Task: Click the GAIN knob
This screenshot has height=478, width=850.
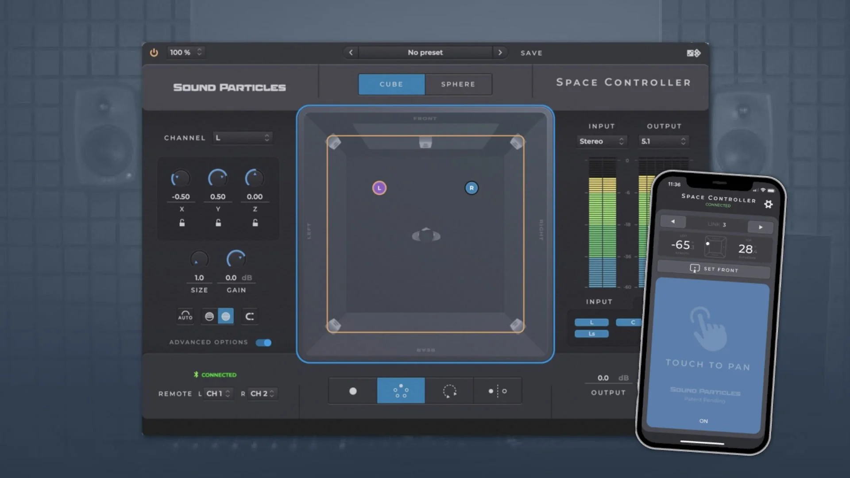Action: click(x=236, y=259)
